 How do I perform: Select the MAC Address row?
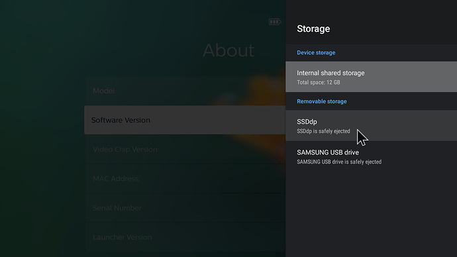pos(185,179)
